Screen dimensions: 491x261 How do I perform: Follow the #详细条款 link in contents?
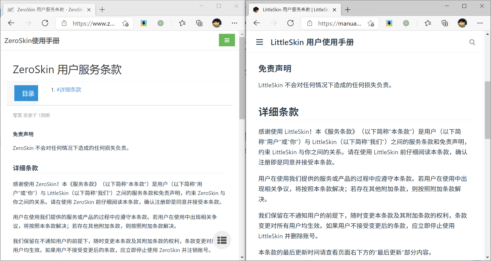[x=69, y=90]
